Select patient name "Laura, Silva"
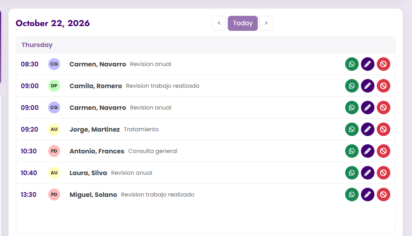This screenshot has width=412, height=236. pos(88,173)
